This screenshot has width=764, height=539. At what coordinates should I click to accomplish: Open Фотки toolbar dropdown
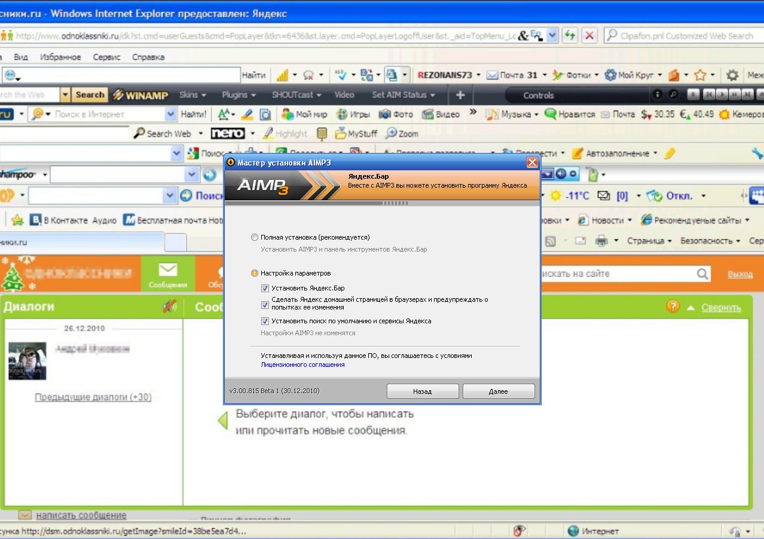tap(575, 75)
